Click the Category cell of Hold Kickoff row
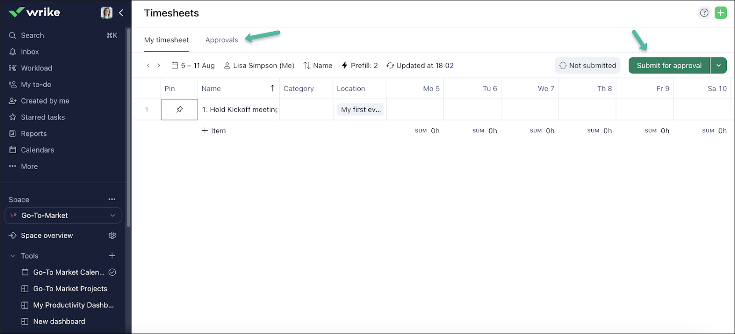735x334 pixels. pos(306,110)
